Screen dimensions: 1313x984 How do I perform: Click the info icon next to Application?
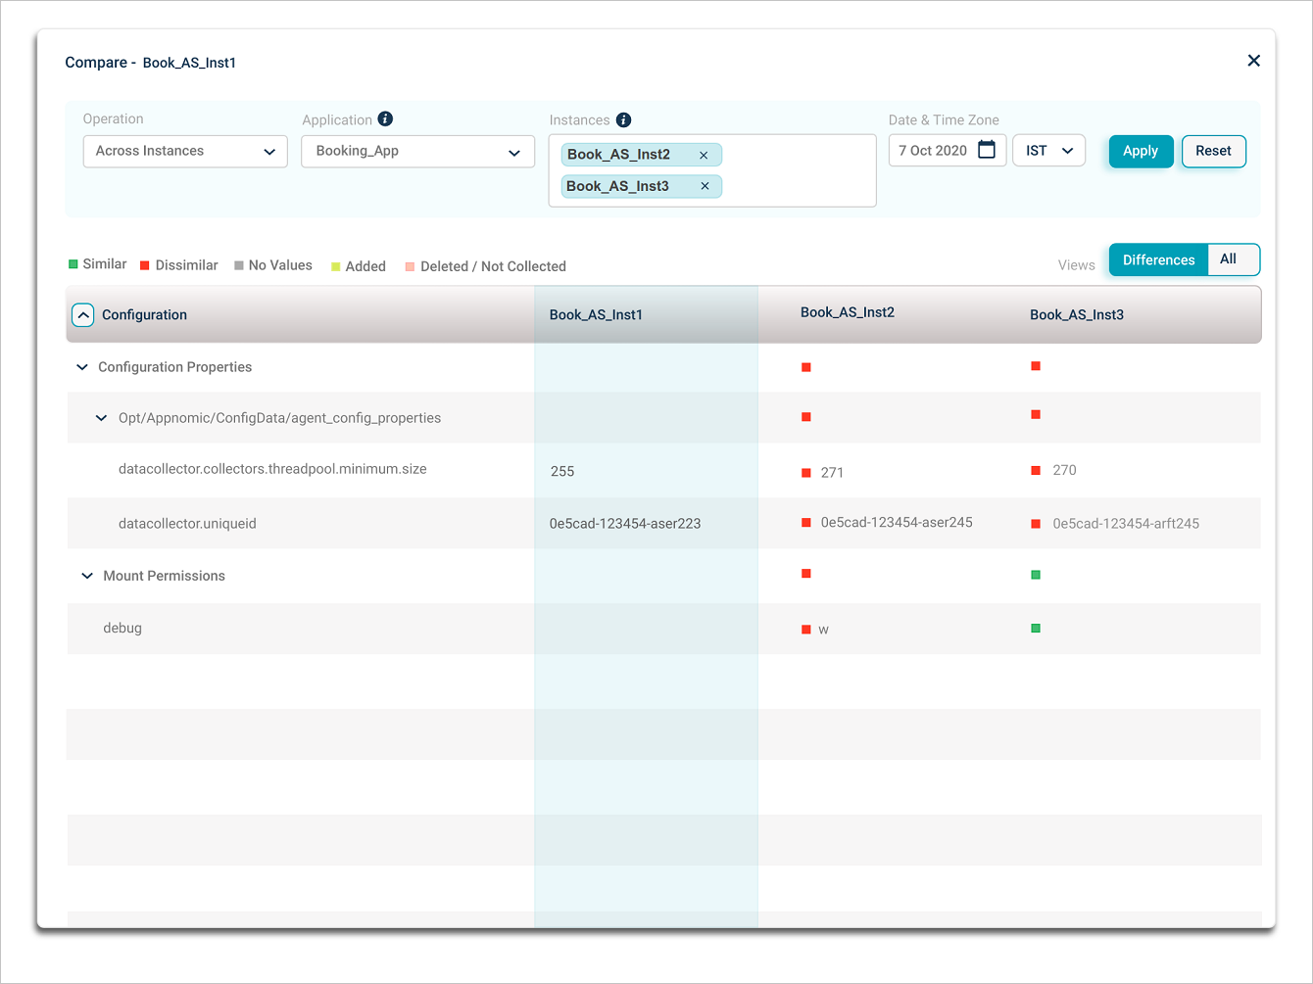(x=385, y=118)
